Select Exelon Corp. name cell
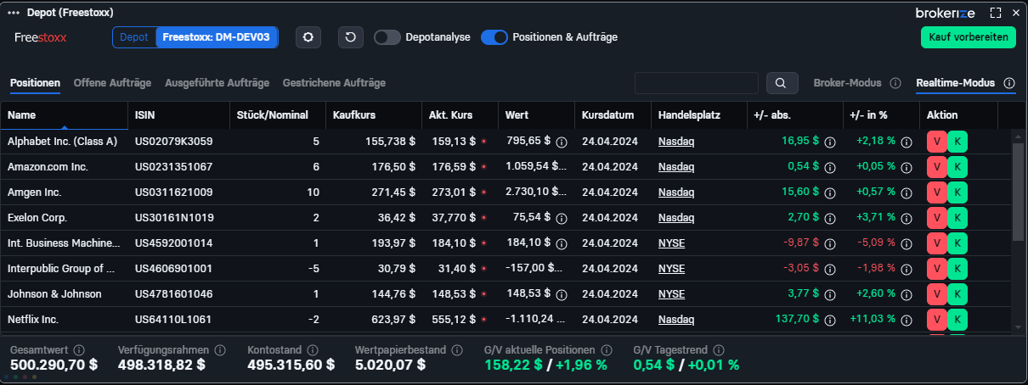 click(x=64, y=218)
